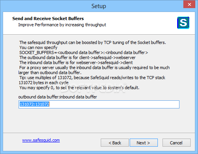Click the 'For a proxy server usually' line

tap(95, 68)
